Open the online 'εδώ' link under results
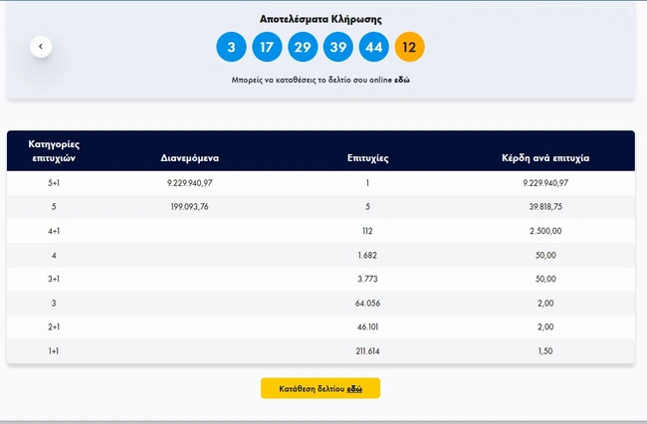 pos(402,79)
